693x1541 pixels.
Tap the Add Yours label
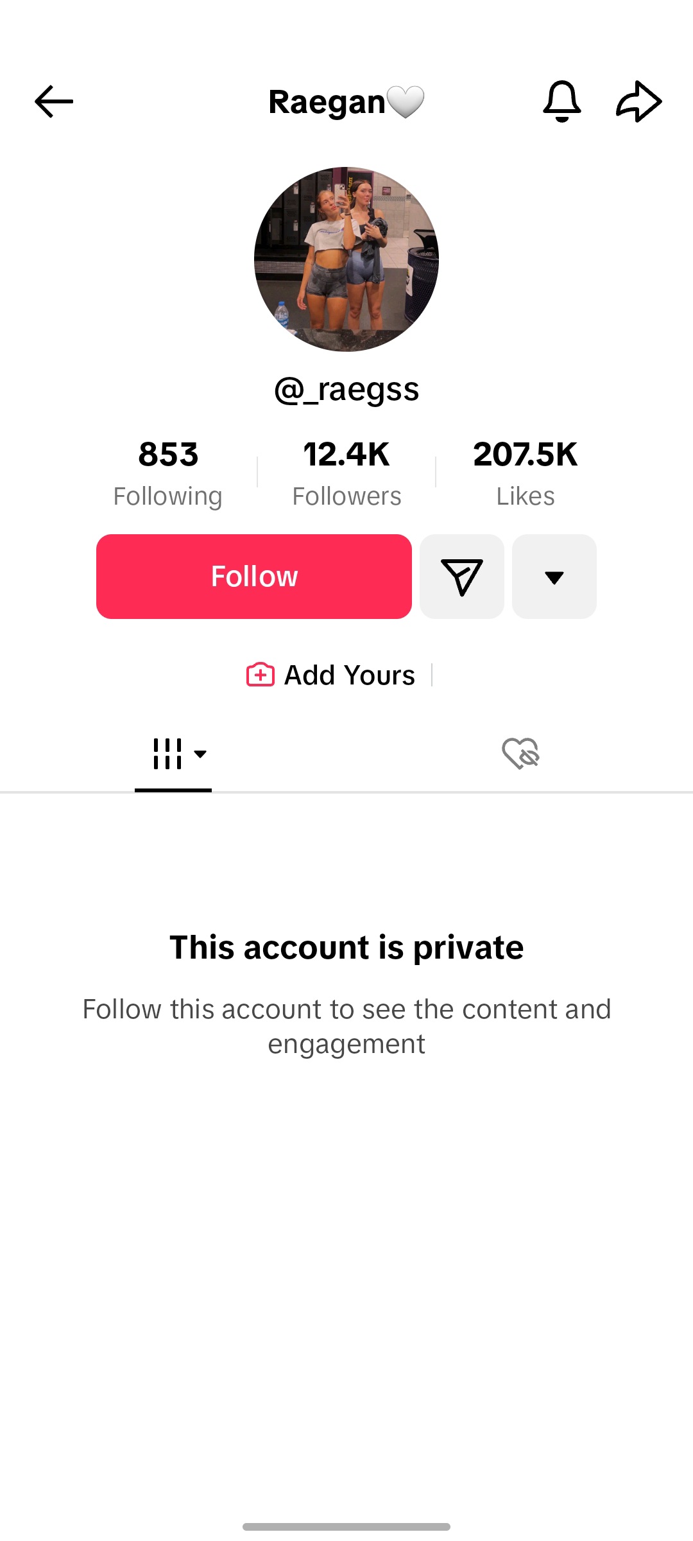(350, 675)
